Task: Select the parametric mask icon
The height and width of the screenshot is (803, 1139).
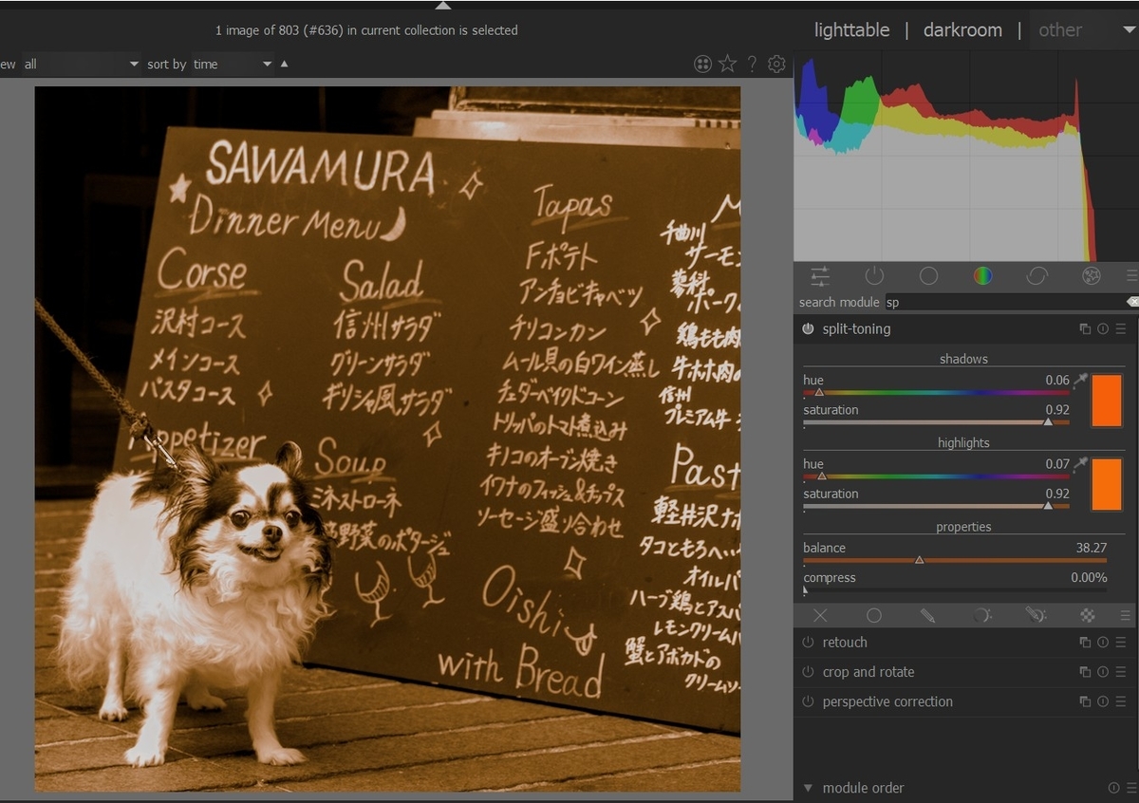Action: (x=981, y=615)
